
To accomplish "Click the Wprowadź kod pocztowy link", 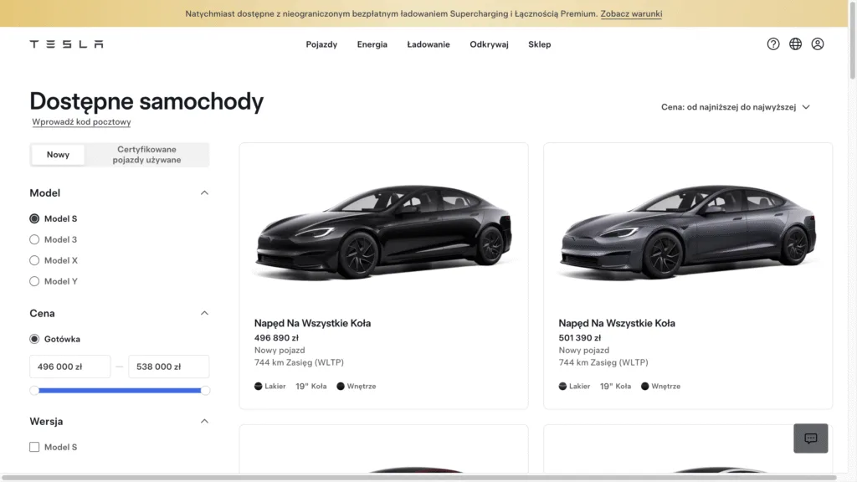I will (x=81, y=122).
